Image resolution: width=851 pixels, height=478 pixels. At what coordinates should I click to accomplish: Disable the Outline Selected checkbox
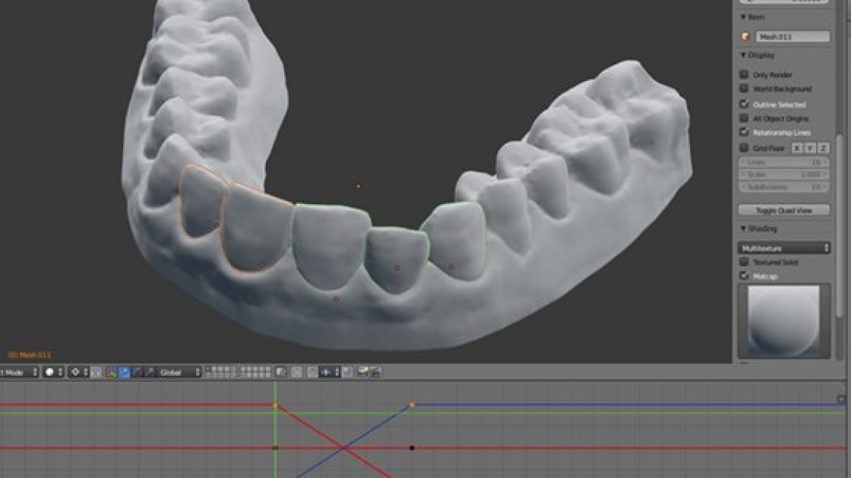click(x=744, y=103)
